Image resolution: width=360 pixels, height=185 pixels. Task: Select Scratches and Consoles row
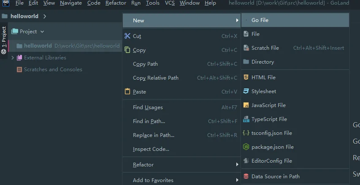click(65, 70)
